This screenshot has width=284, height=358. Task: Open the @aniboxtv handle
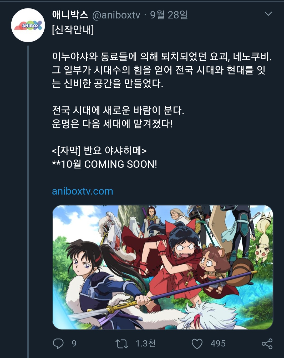[x=116, y=15]
